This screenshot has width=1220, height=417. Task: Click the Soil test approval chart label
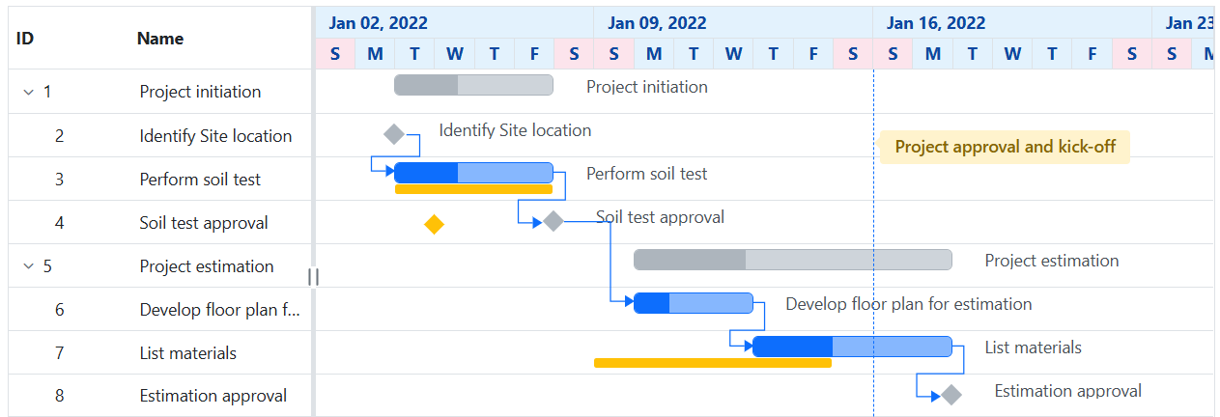pos(660,217)
